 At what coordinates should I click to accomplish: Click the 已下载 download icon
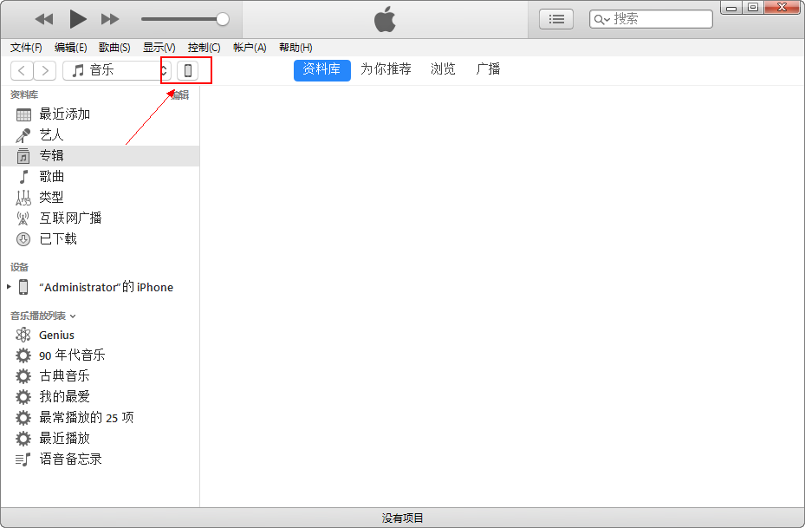(x=23, y=238)
